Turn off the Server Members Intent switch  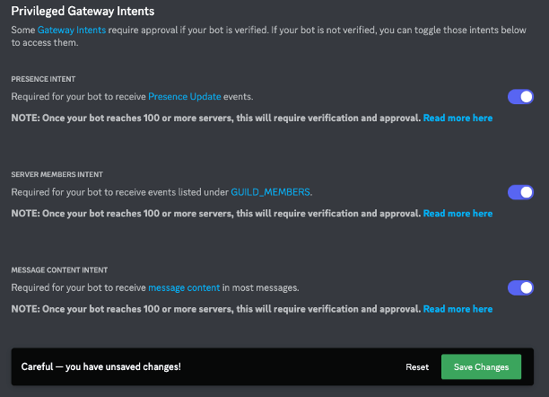pyautogui.click(x=520, y=192)
